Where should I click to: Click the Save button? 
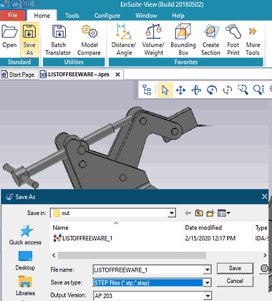pyautogui.click(x=235, y=268)
